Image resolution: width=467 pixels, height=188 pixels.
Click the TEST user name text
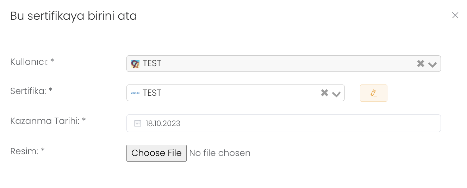tap(152, 64)
